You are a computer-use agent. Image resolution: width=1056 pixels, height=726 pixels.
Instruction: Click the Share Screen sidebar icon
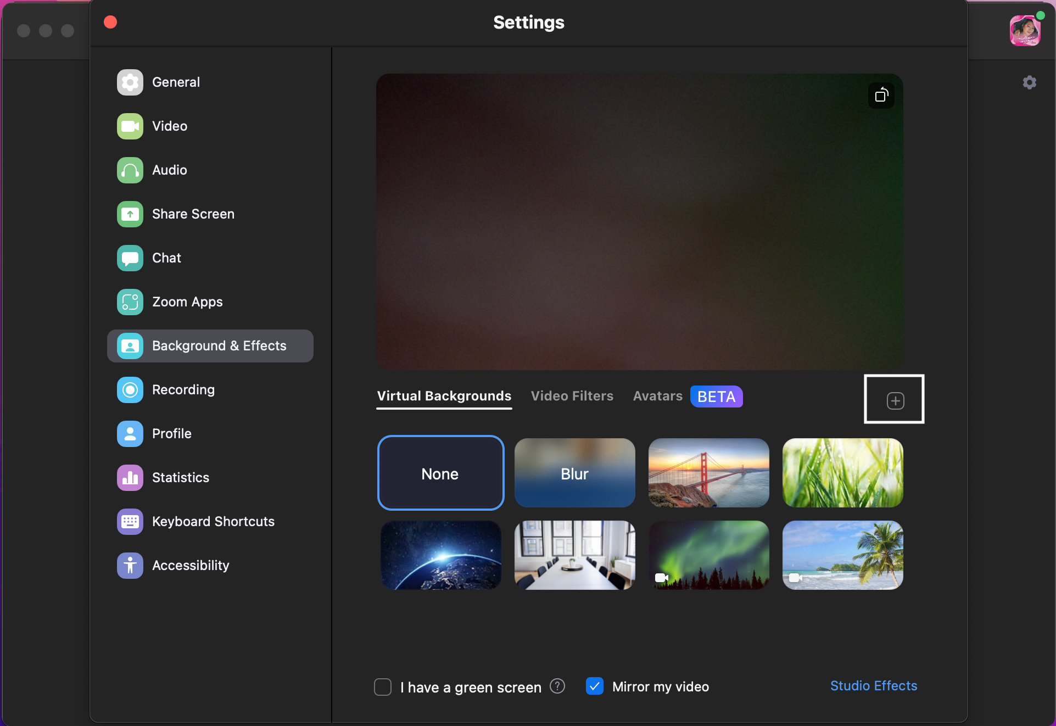coord(130,214)
